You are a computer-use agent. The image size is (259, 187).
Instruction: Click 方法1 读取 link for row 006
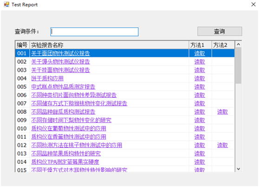pyautogui.click(x=200, y=95)
